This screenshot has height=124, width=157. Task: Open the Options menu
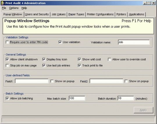pyautogui.click(x=14, y=8)
